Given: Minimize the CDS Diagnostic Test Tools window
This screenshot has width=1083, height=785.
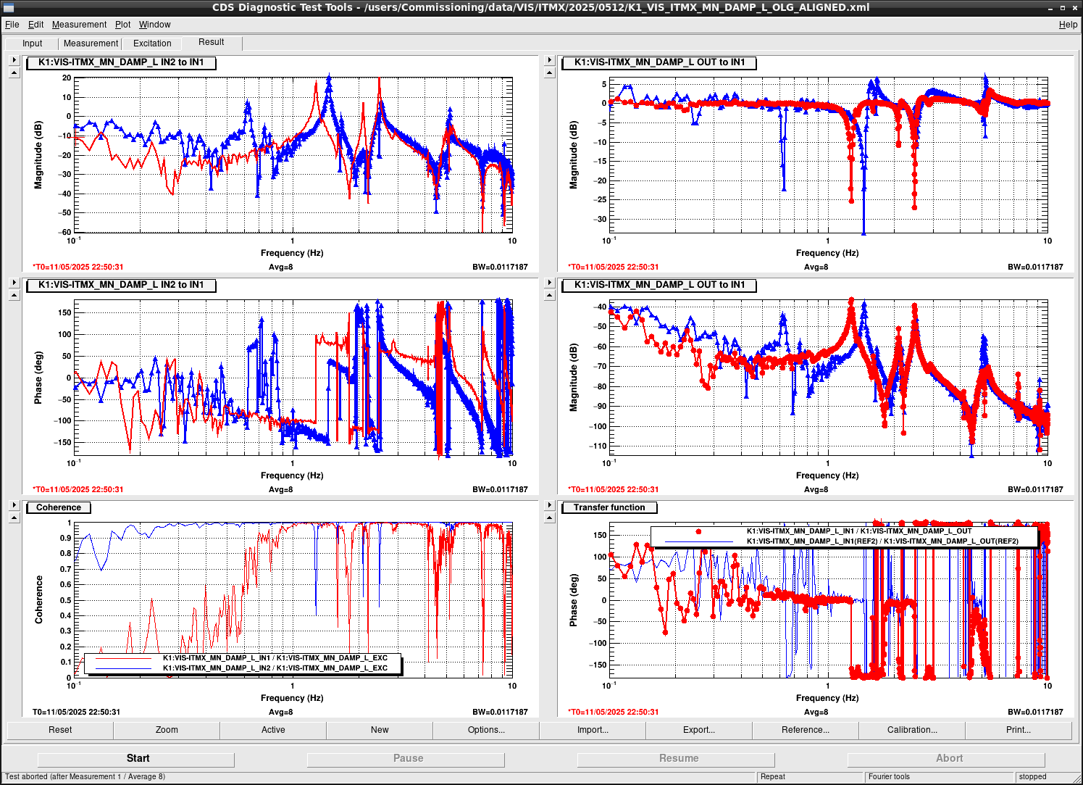Looking at the screenshot, I should 1051,7.
